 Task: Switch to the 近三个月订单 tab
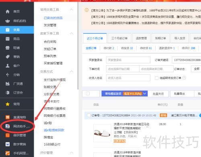tap(95, 38)
